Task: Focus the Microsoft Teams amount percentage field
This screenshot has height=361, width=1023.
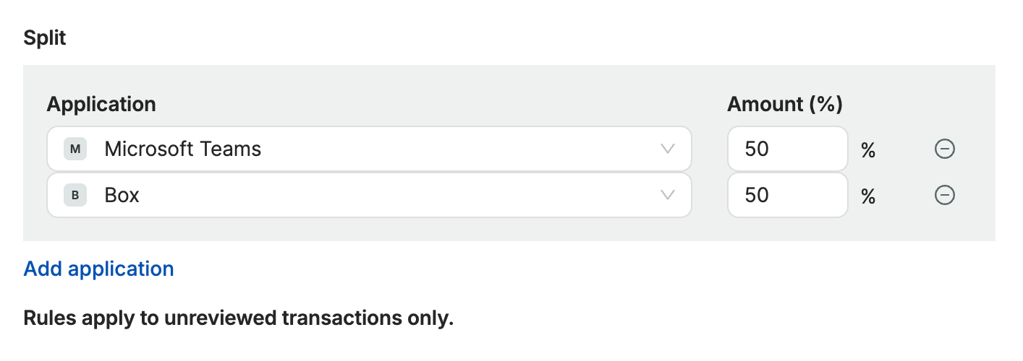Action: coord(786,149)
